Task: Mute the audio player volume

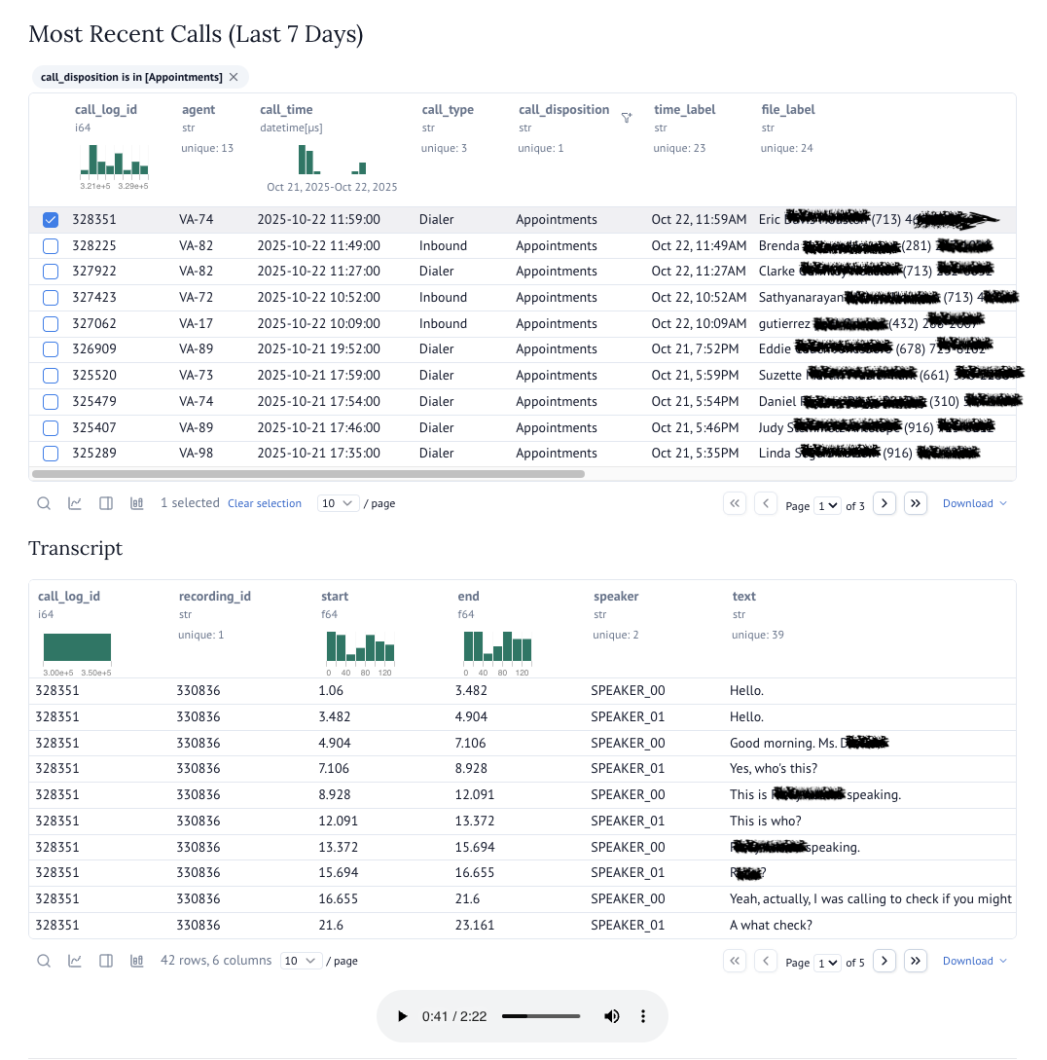Action: 612,1015
